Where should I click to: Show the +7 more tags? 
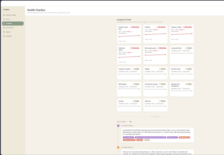point(147,140)
